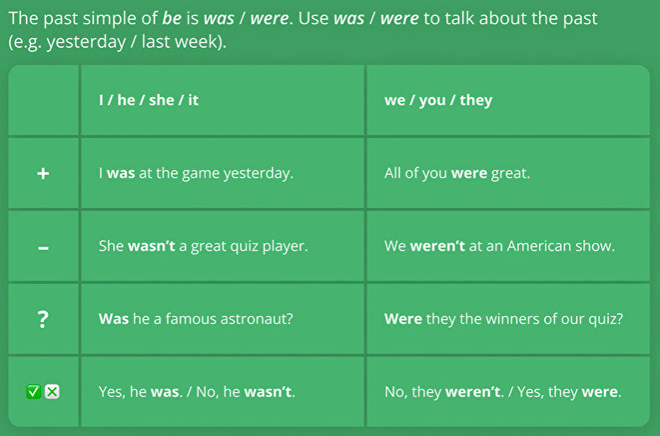Screen dimensions: 660x436
Task: Click the sentence "All of you were great."
Action: (457, 174)
